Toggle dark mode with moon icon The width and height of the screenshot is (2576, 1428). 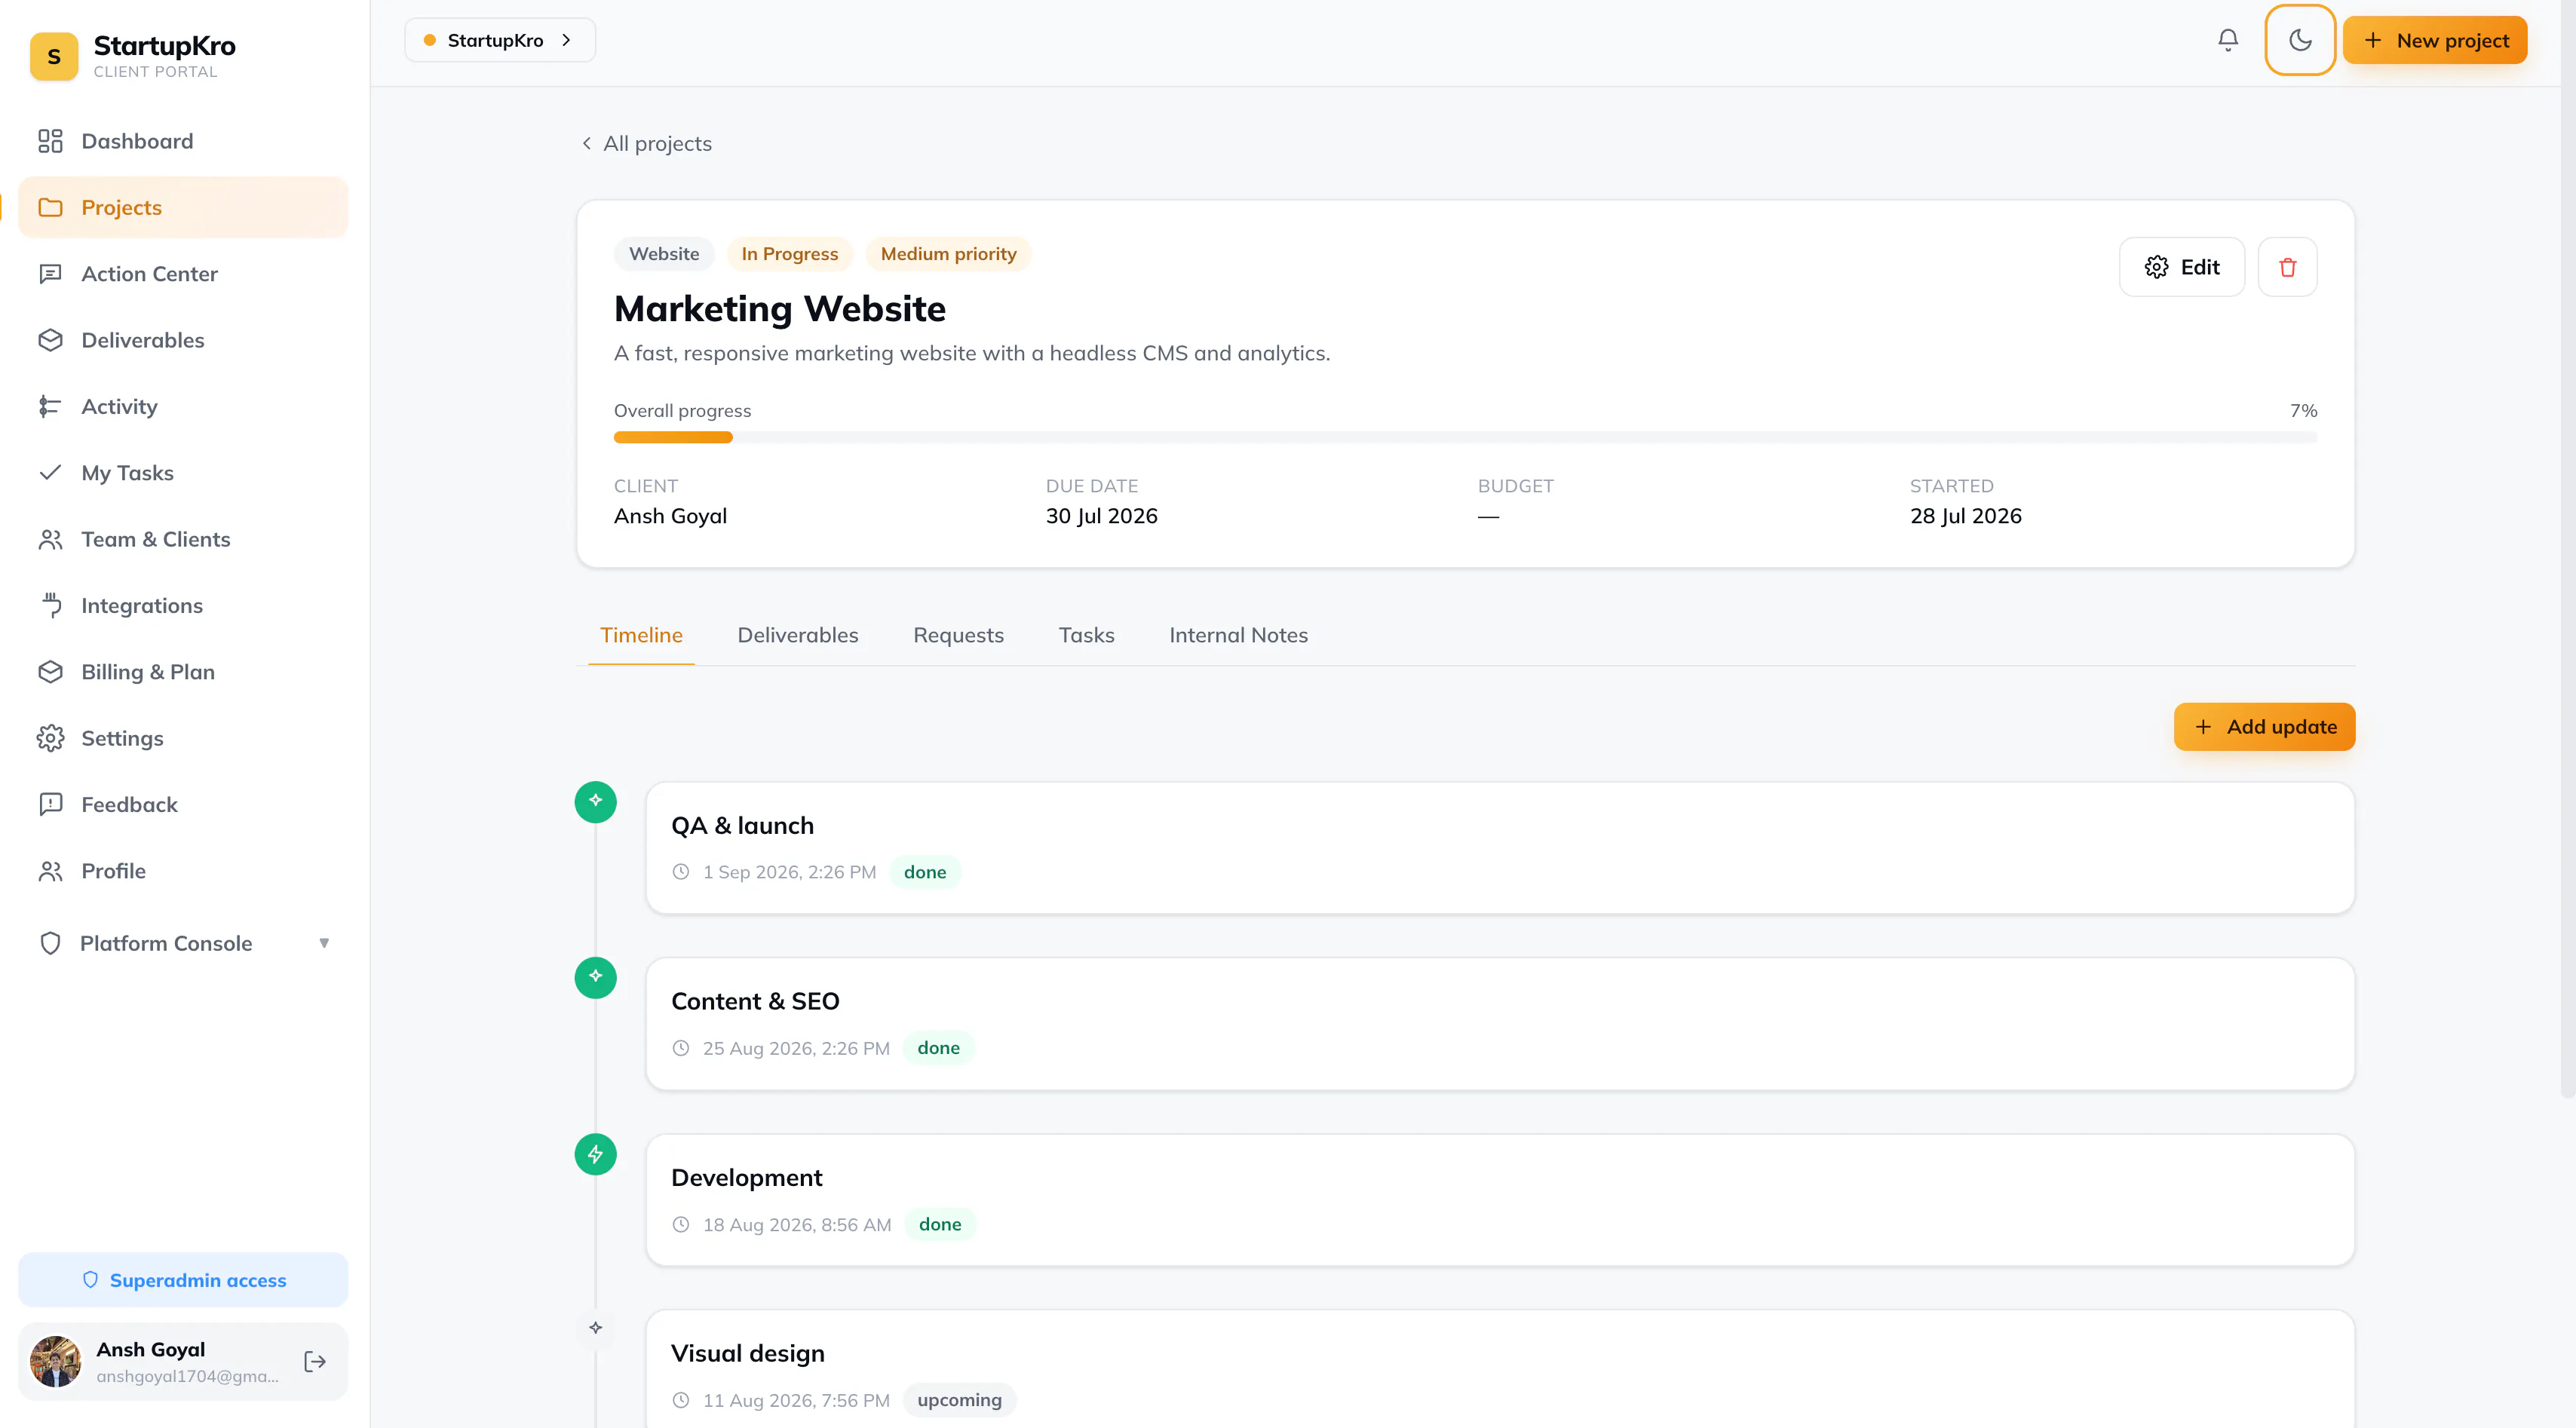[2300, 40]
